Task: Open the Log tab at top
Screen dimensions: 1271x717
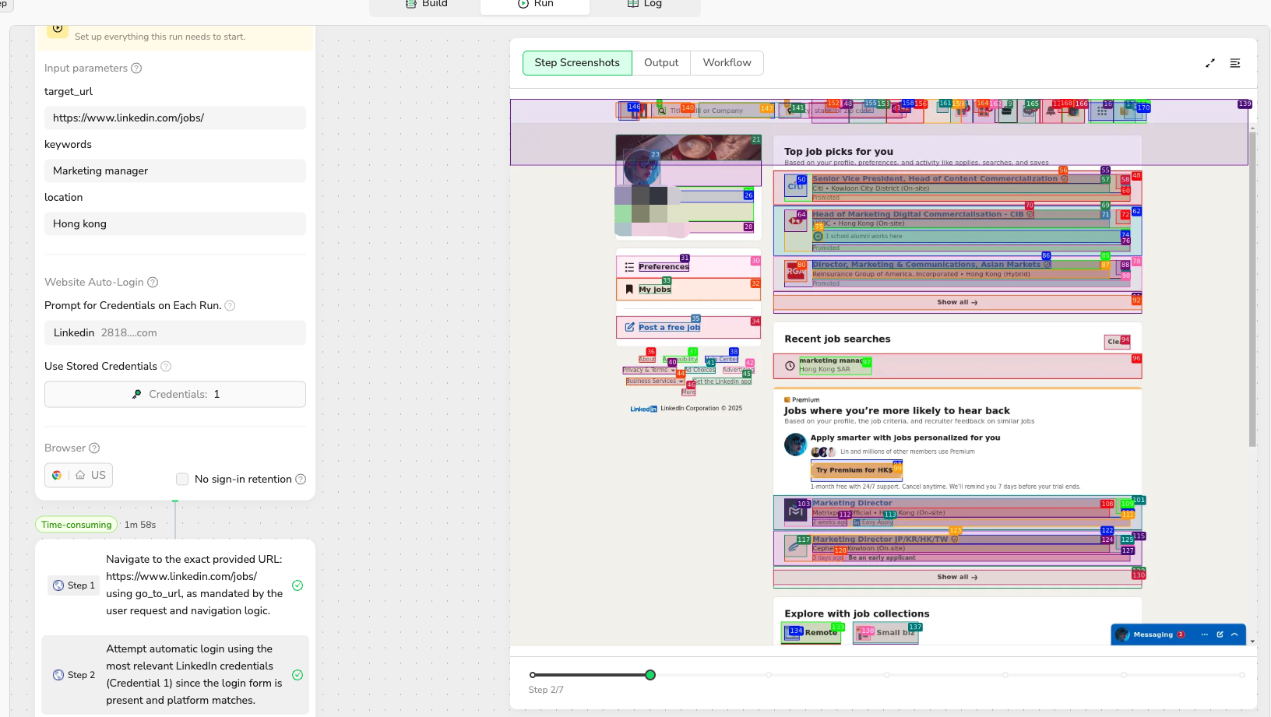Action: [x=645, y=4]
